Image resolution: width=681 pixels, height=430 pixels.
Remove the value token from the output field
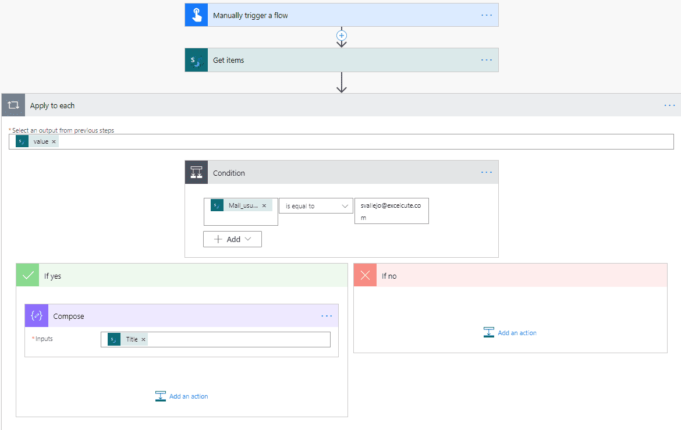point(54,141)
